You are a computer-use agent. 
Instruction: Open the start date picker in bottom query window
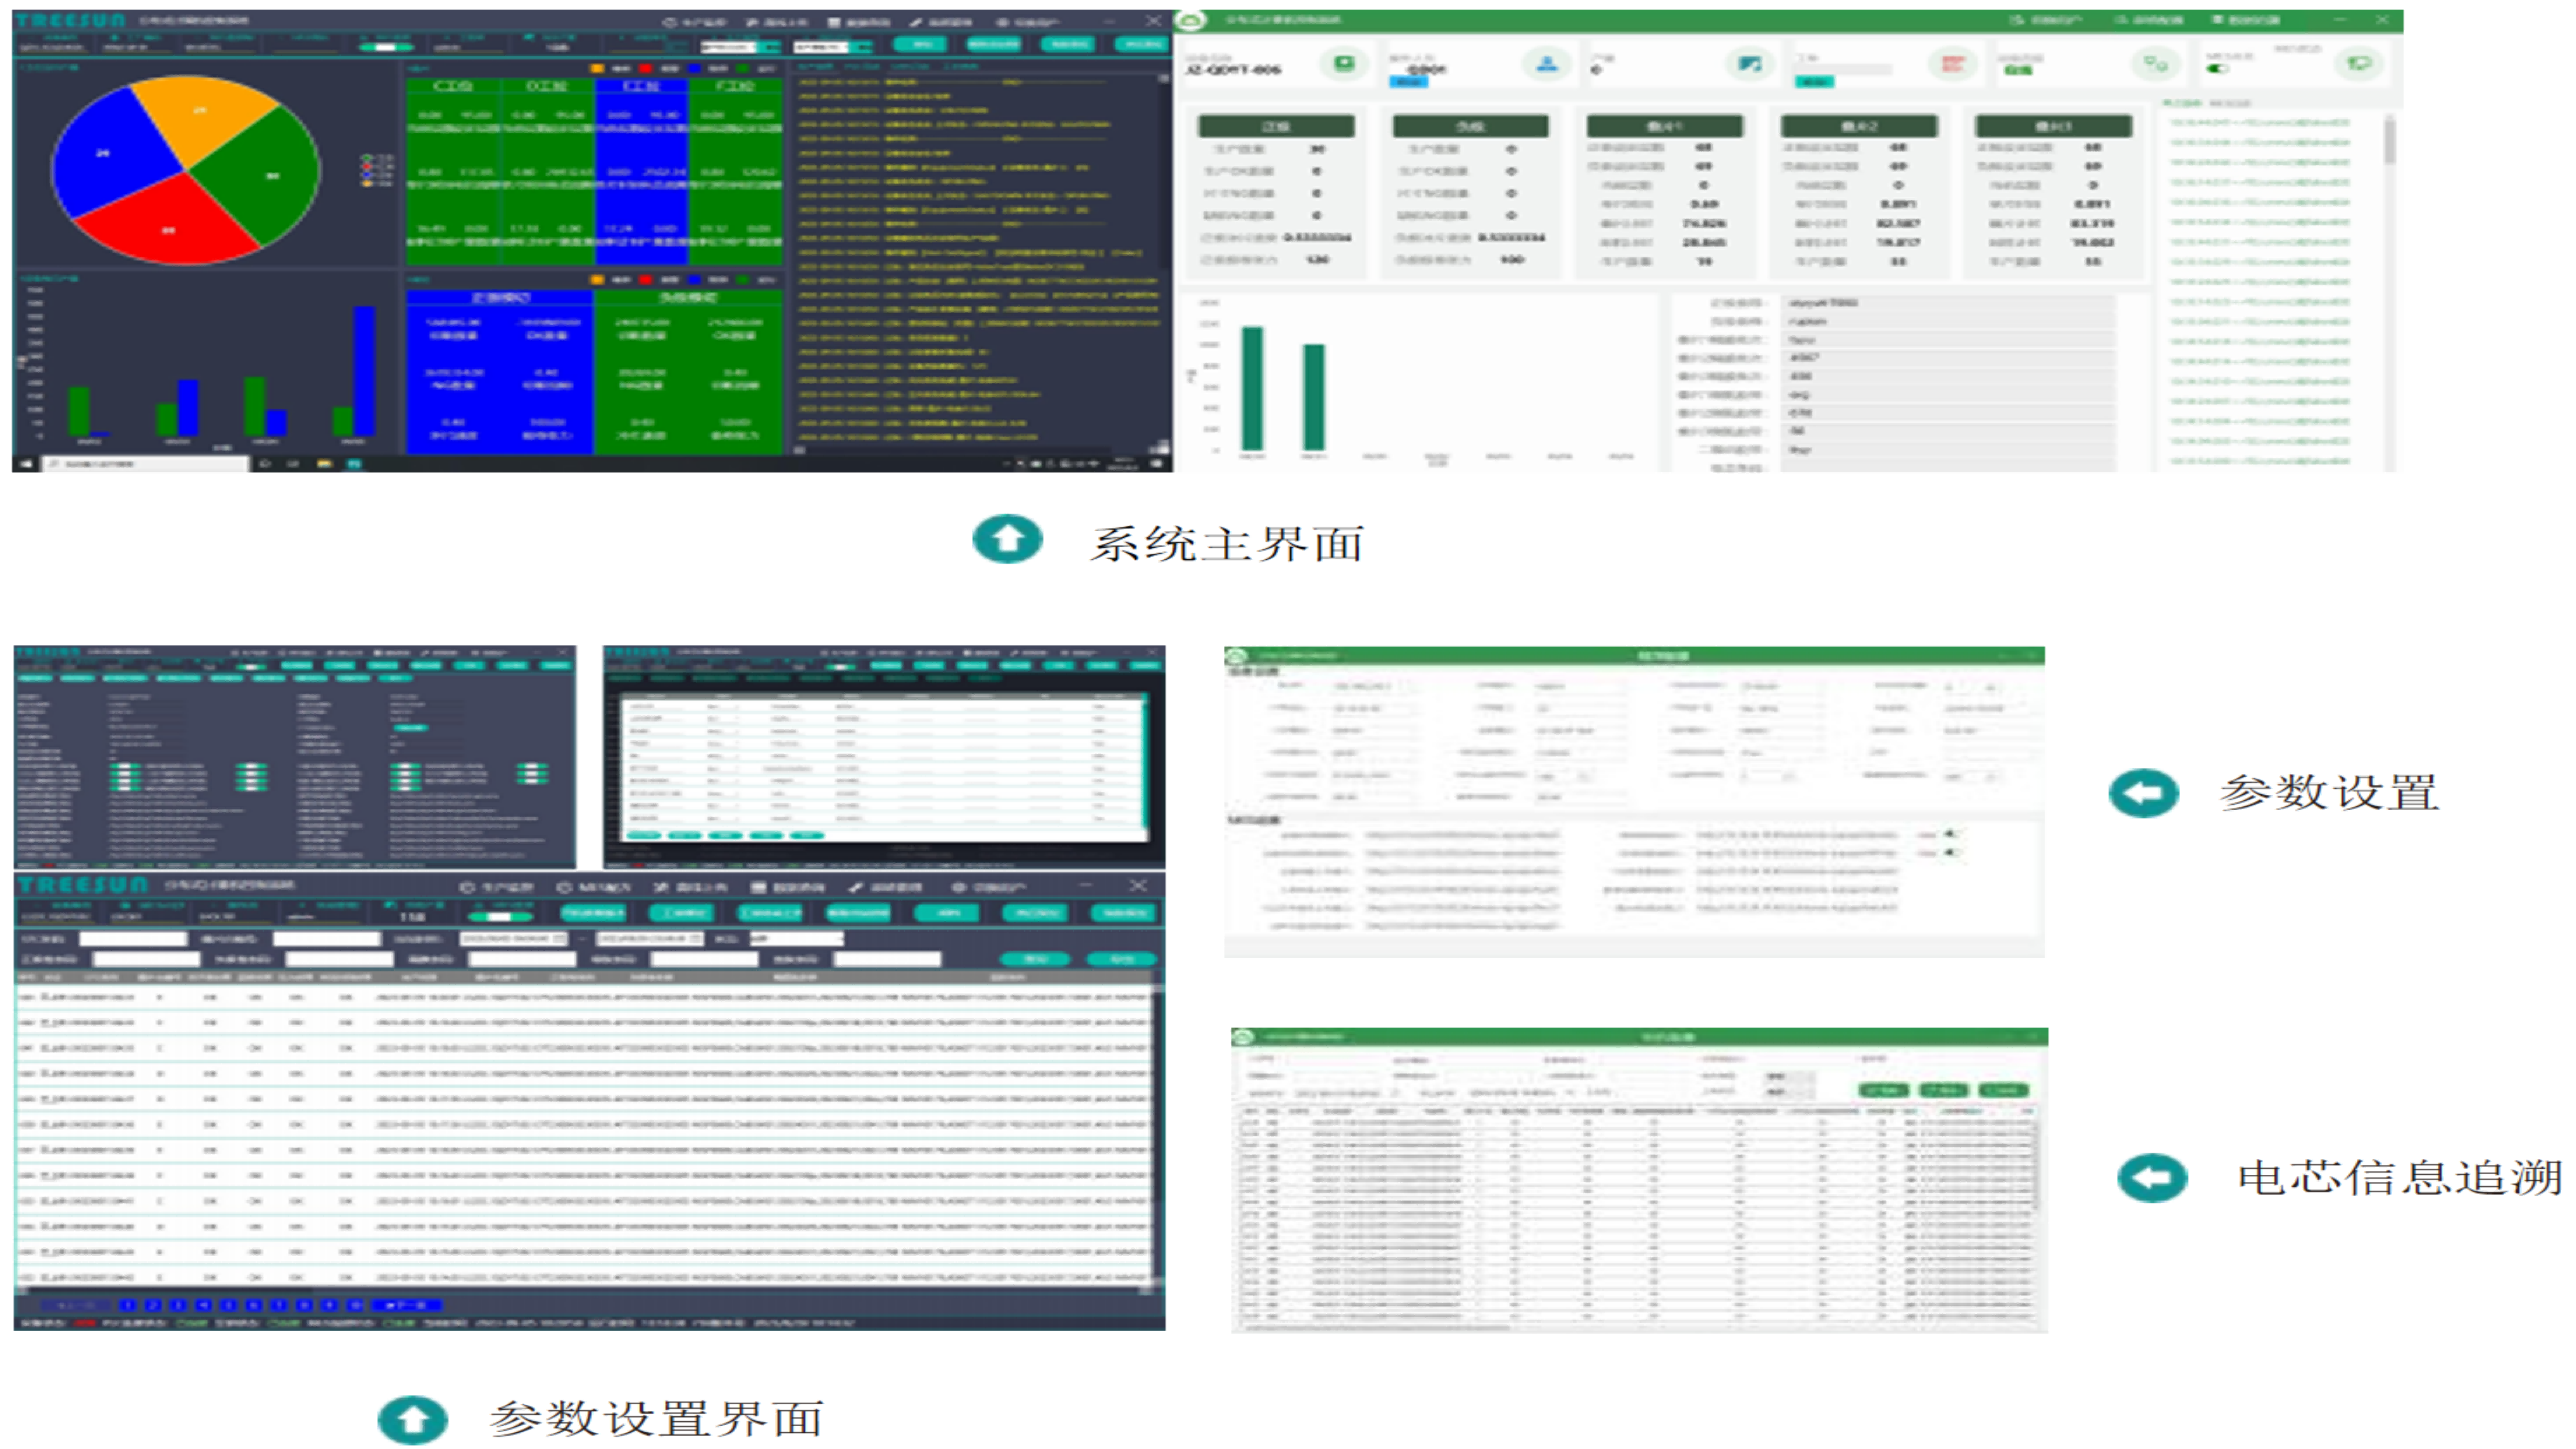[x=515, y=939]
